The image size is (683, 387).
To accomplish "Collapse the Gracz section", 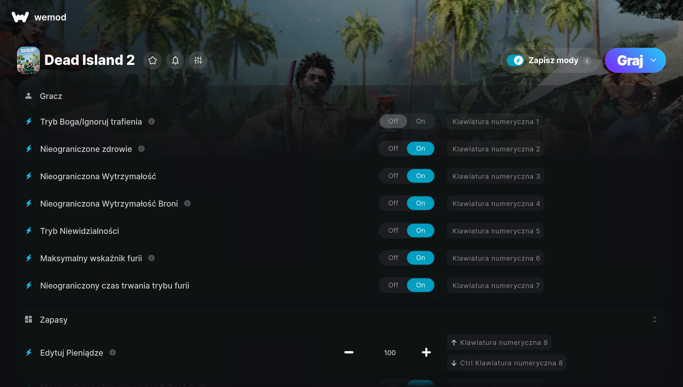I will click(x=655, y=96).
